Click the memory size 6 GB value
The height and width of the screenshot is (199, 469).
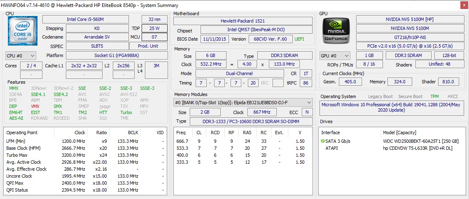pos(211,56)
